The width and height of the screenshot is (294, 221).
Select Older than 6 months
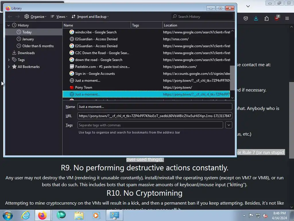(34, 46)
